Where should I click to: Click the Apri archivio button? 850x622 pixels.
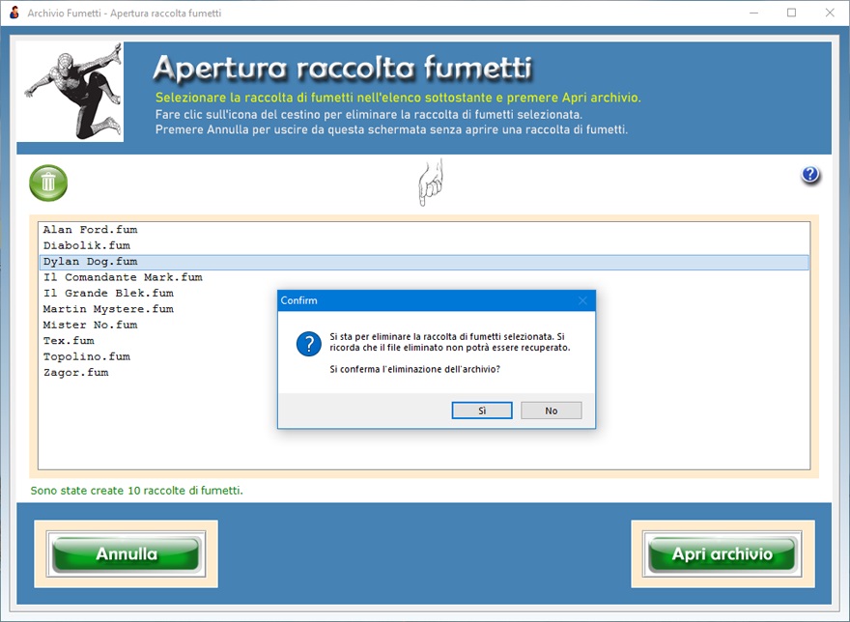coord(722,553)
